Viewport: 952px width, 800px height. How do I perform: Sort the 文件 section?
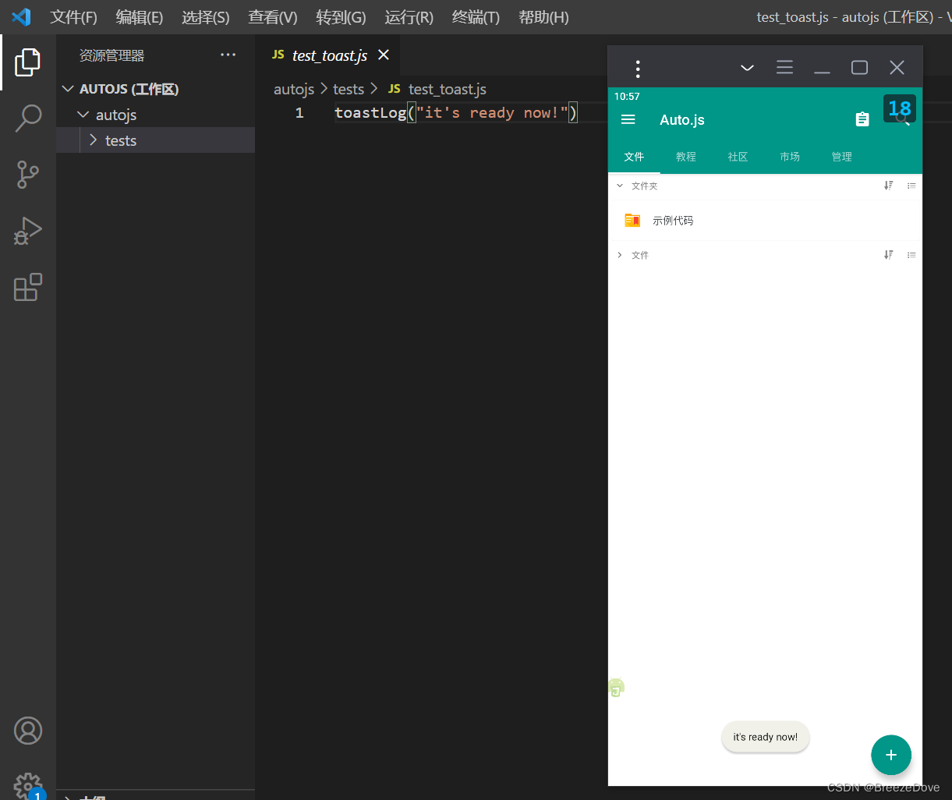[888, 255]
